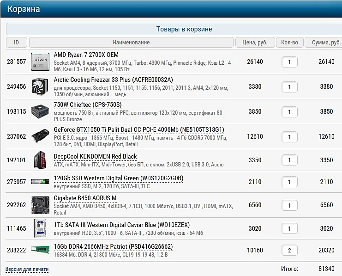Click the 'Итого:' total label
Image resolution: width=342 pixels, height=276 pixels.
(289, 269)
